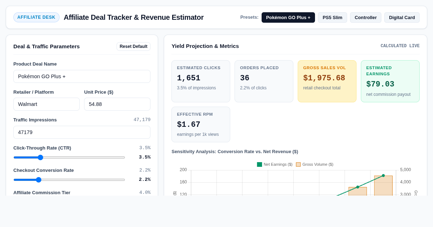The height and width of the screenshot is (227, 433).
Task: Click the Sensitivity Analysis chart title
Action: click(x=235, y=152)
